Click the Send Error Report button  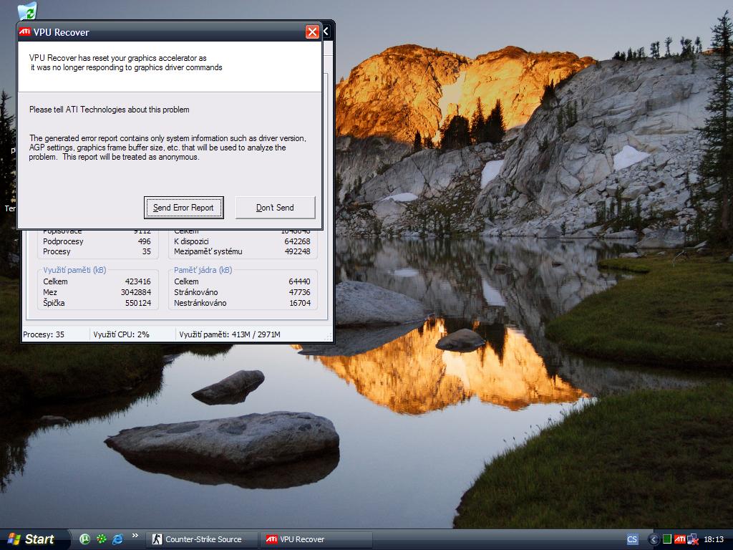click(184, 208)
